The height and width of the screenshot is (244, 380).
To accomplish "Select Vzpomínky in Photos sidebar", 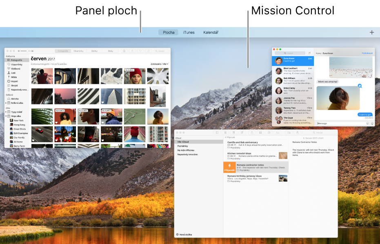I will pos(17,64).
